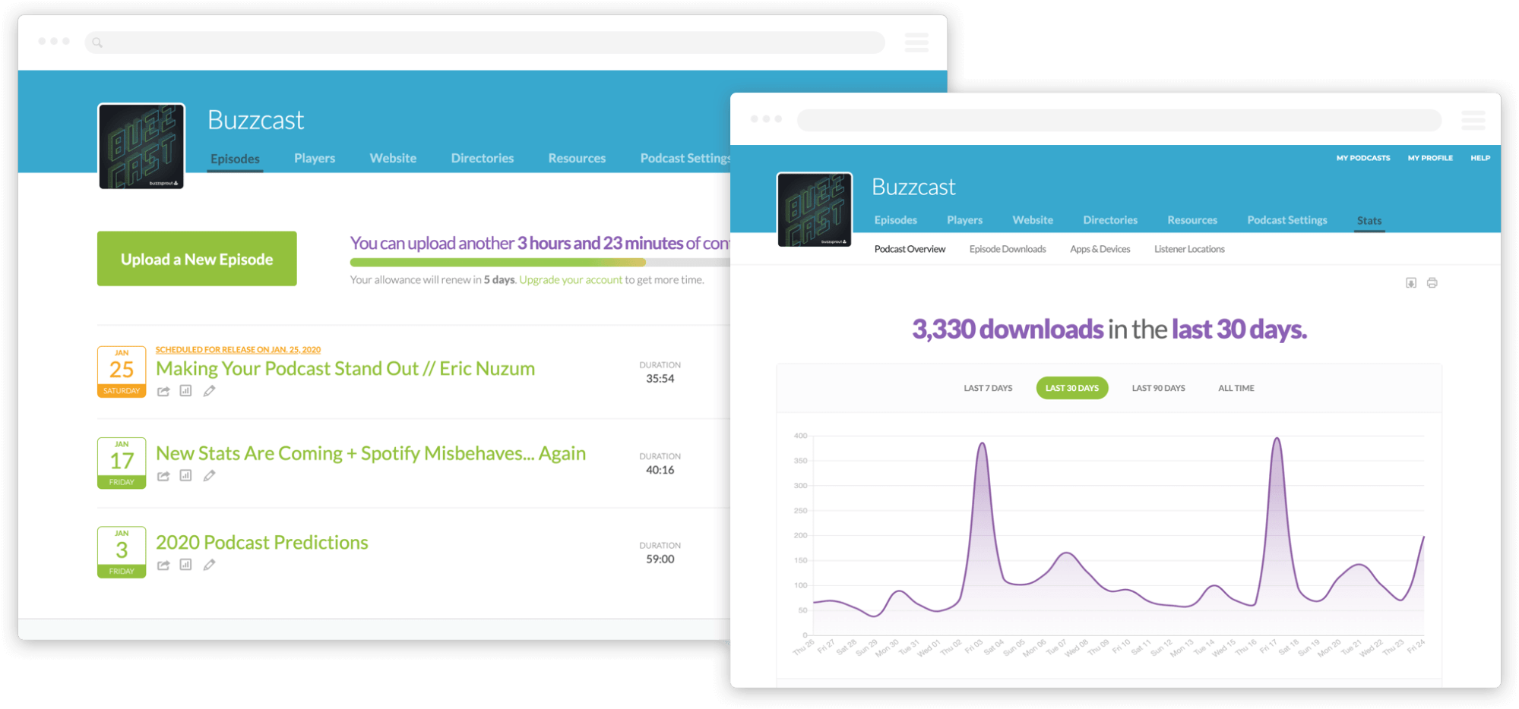Select the Last 90 Days range
1519x709 pixels.
coord(1158,388)
